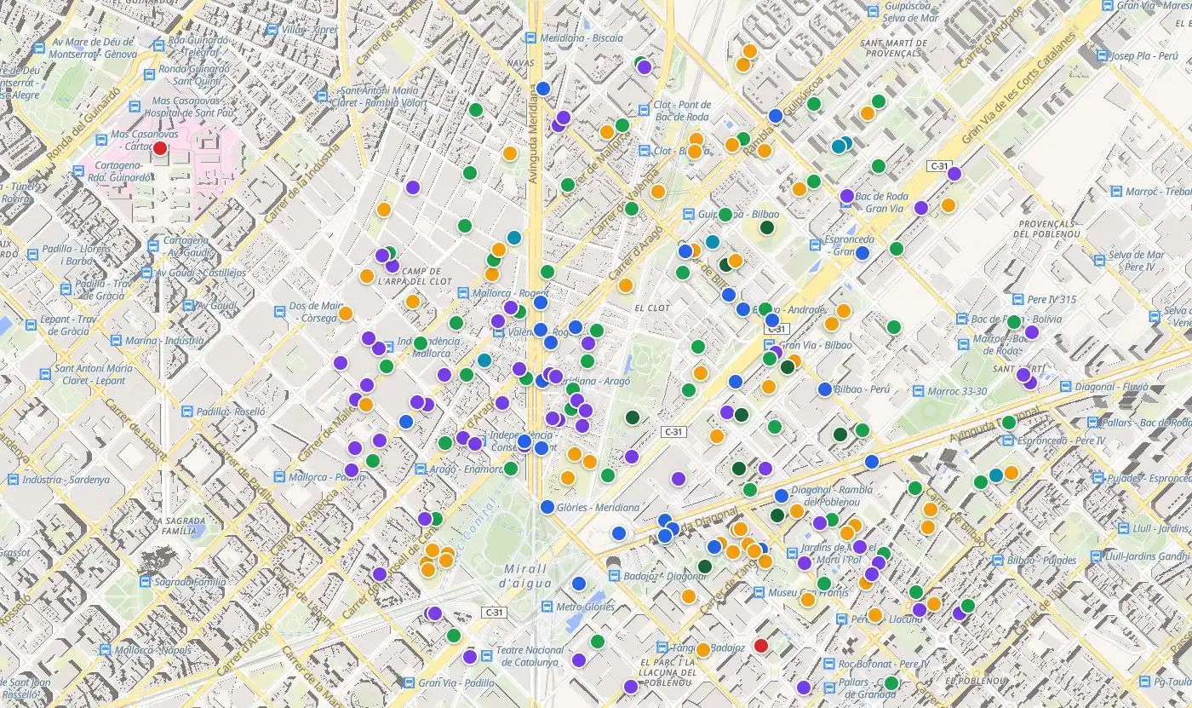Viewport: 1192px width, 708px height.
Task: Click the EL CLOT neighborhood label
Action: pyautogui.click(x=651, y=308)
